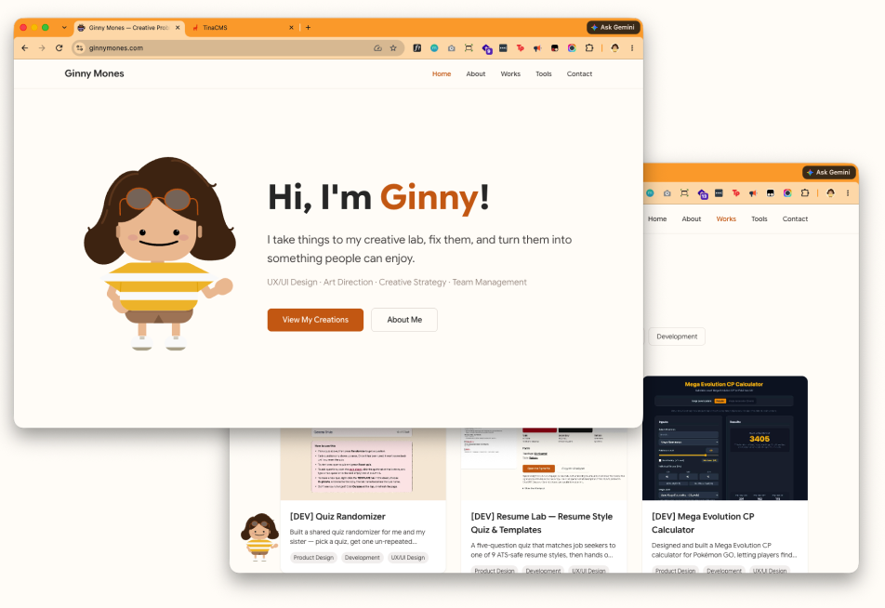The width and height of the screenshot is (885, 608).
Task: Open Home in the back window nav
Action: tap(657, 219)
